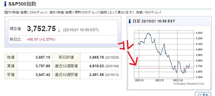This screenshot has width=215, height=96.
Task: Click the 2022/10 label on chart axis
Action: pos(178,80)
